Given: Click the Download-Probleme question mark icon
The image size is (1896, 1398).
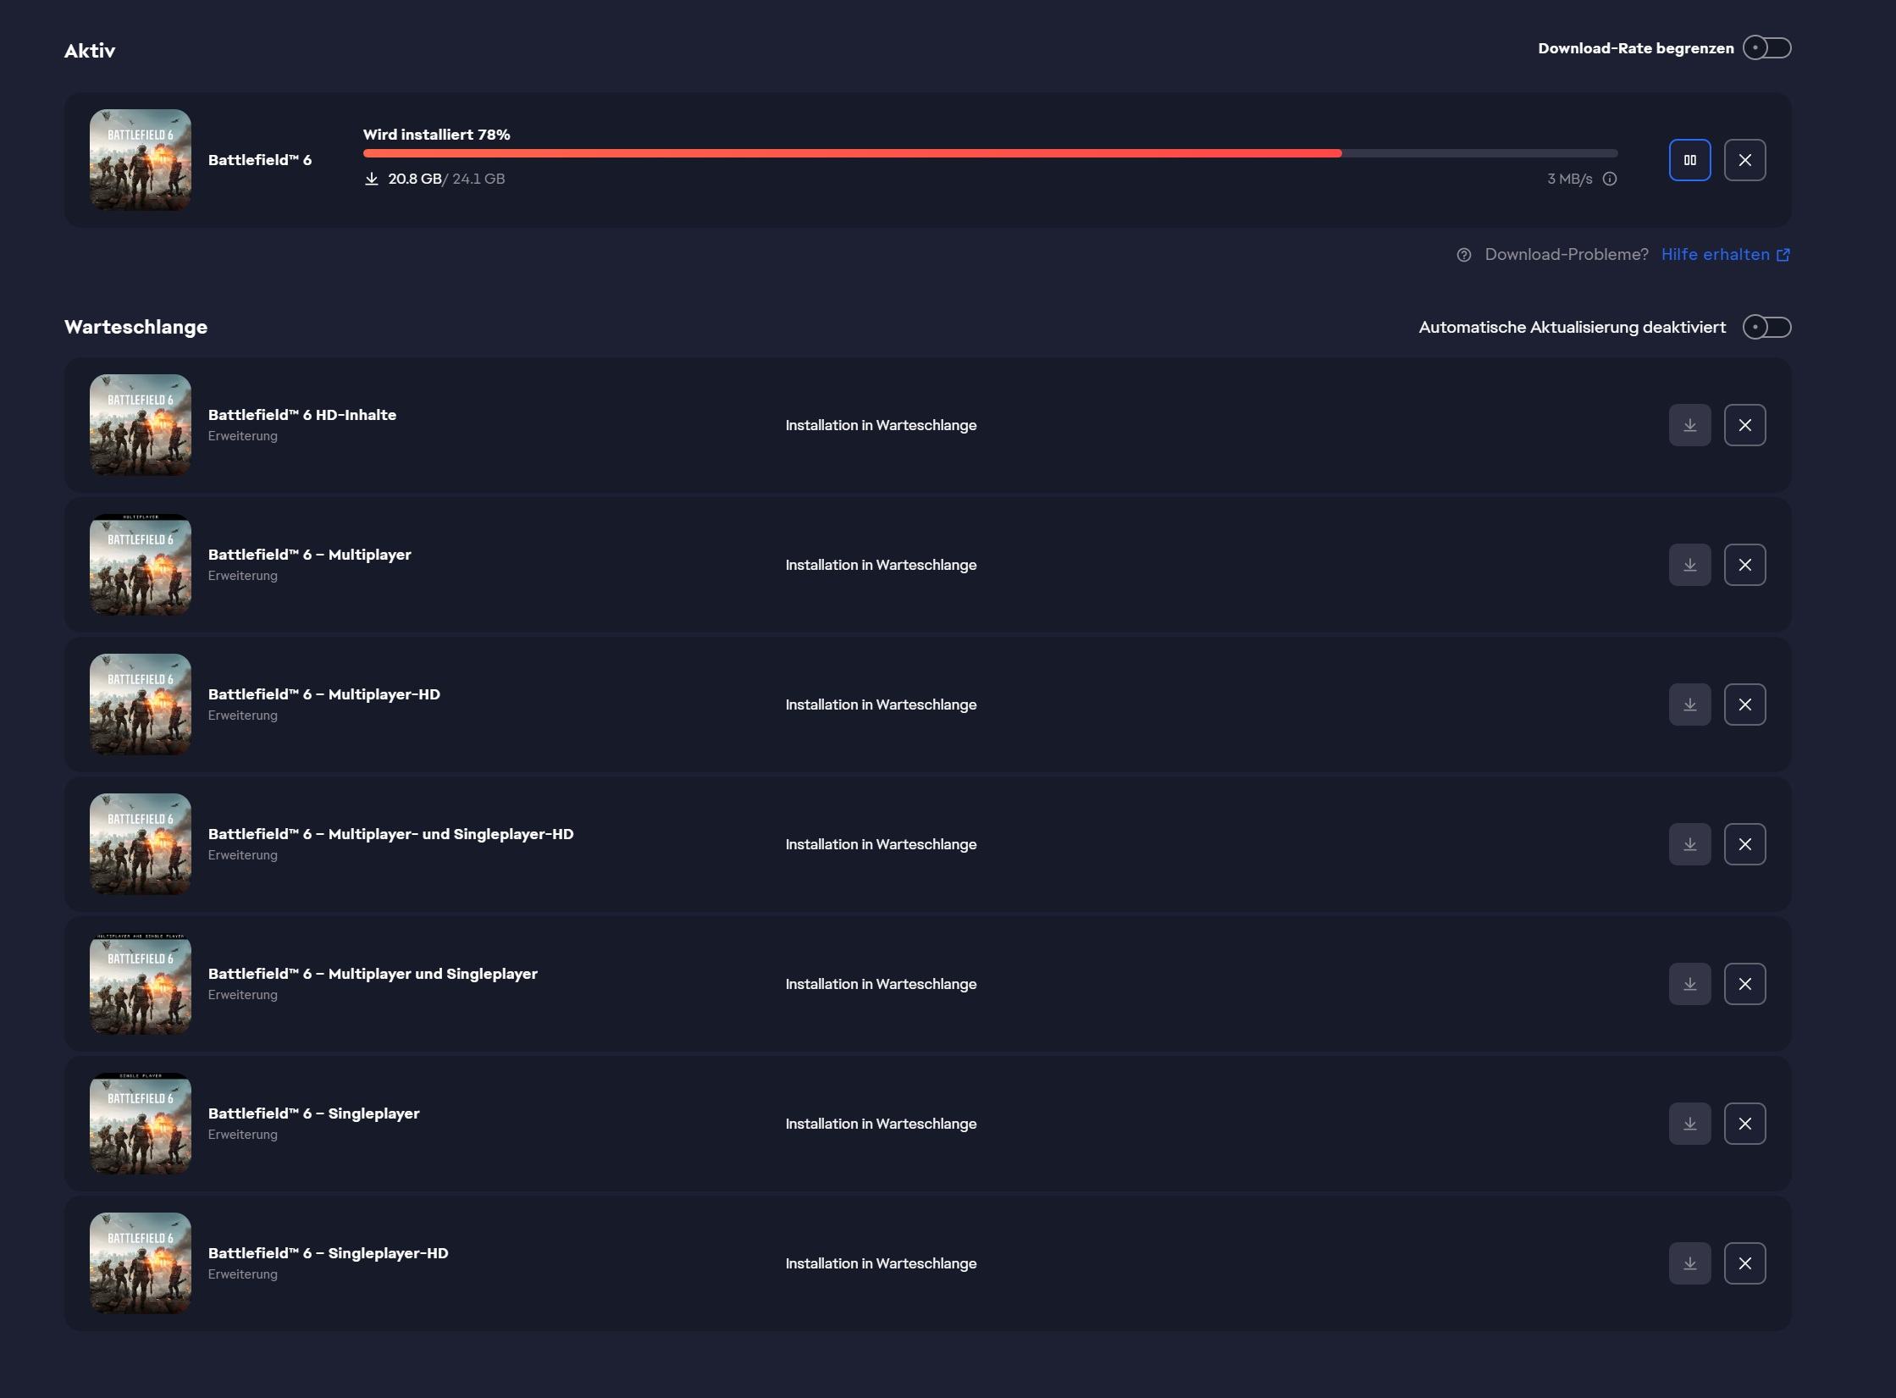Looking at the screenshot, I should click(x=1463, y=255).
